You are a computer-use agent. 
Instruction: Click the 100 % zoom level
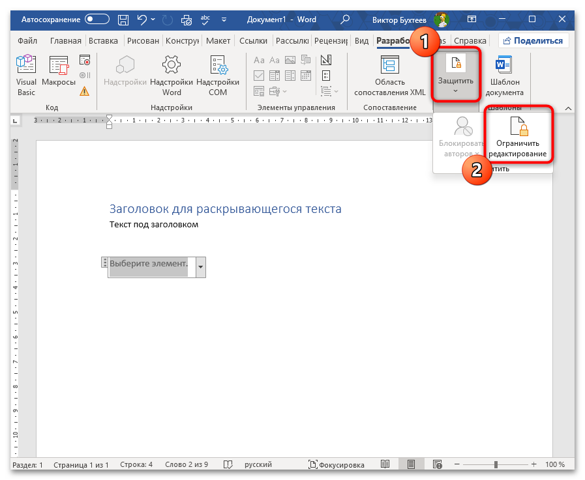[x=554, y=465]
